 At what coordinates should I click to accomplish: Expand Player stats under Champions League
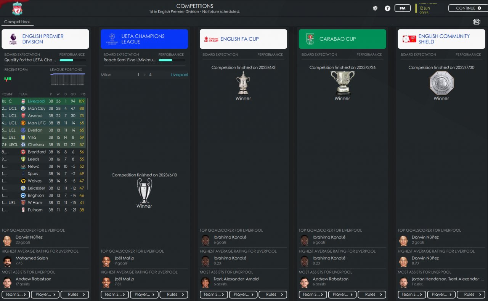144,295
